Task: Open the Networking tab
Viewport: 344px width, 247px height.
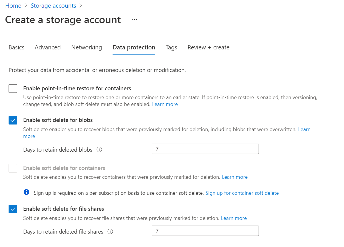Action: (87, 47)
